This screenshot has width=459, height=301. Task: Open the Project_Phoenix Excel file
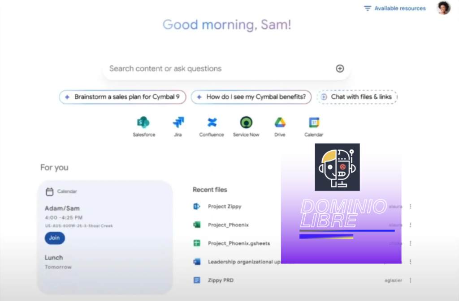point(228,225)
